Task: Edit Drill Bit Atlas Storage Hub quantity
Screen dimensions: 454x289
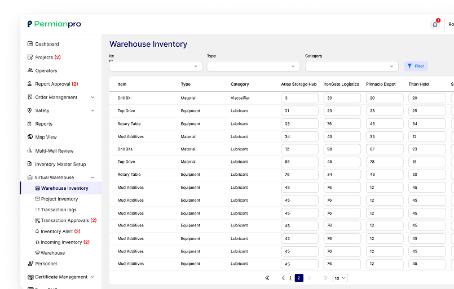Action: (x=299, y=98)
